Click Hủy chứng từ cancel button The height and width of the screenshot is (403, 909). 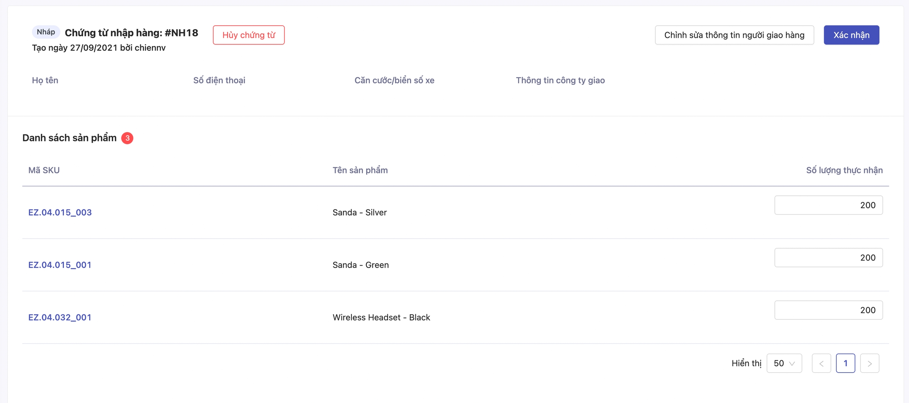click(249, 35)
